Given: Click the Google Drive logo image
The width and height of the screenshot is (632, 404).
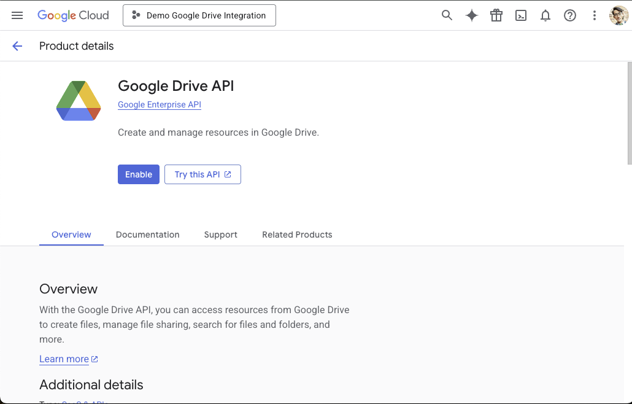Looking at the screenshot, I should point(79,101).
